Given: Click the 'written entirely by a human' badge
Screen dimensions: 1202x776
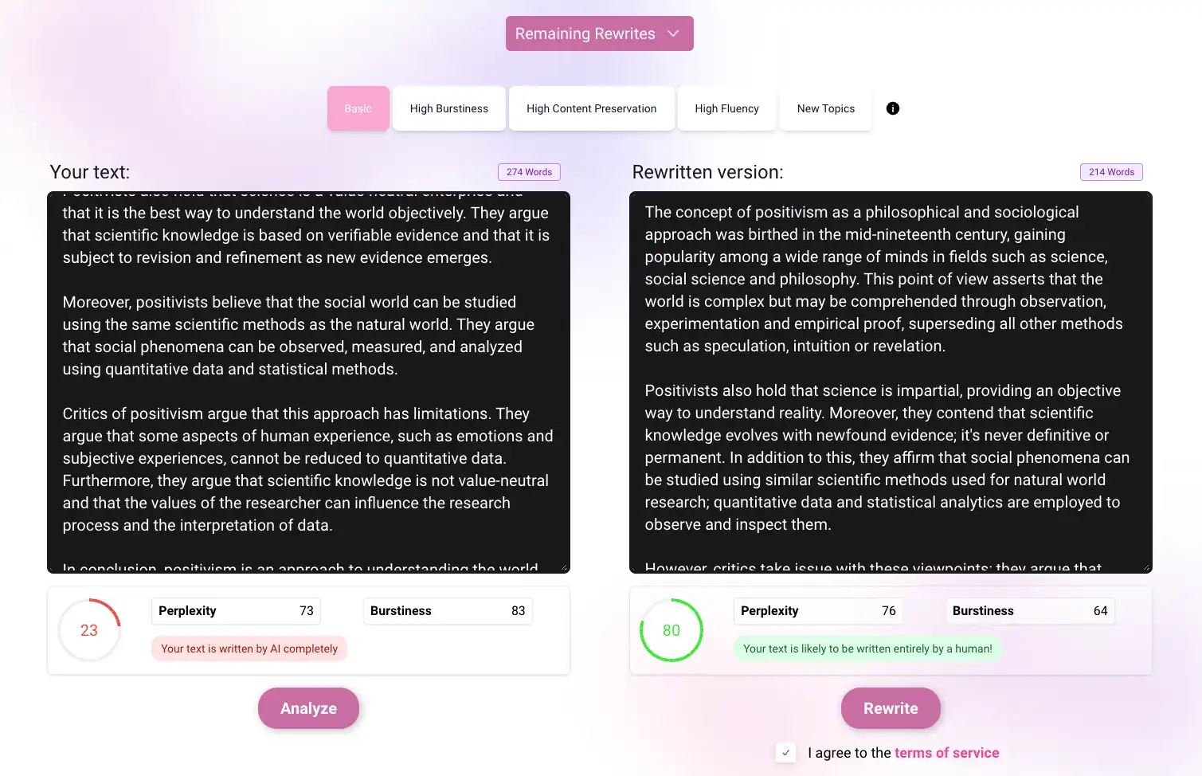Looking at the screenshot, I should coord(867,649).
